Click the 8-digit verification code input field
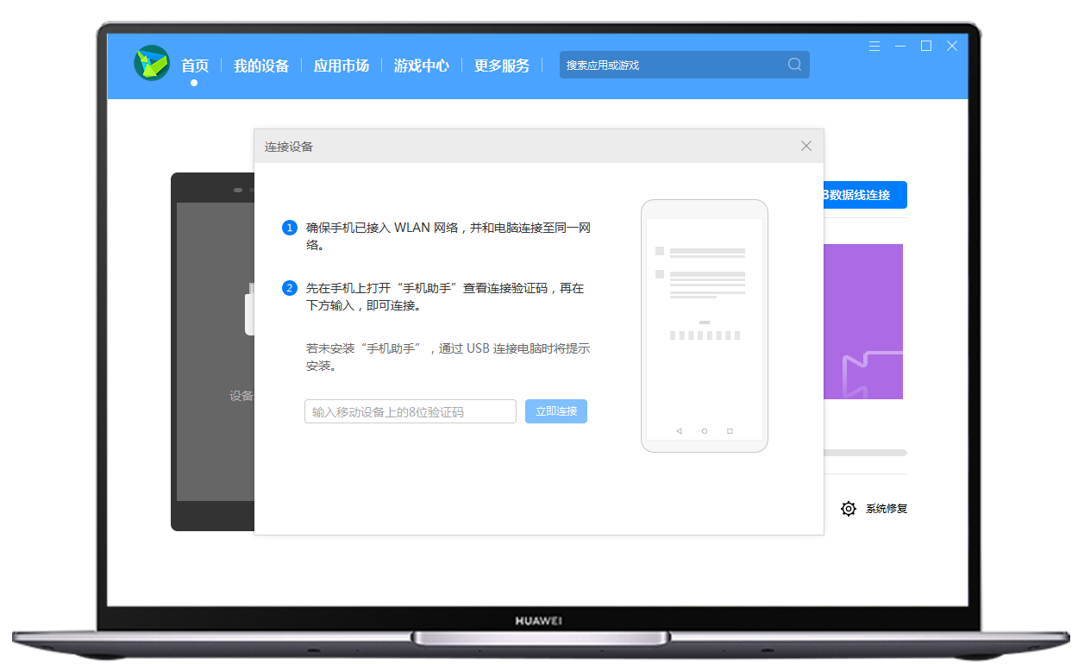The image size is (1078, 664). (x=410, y=411)
